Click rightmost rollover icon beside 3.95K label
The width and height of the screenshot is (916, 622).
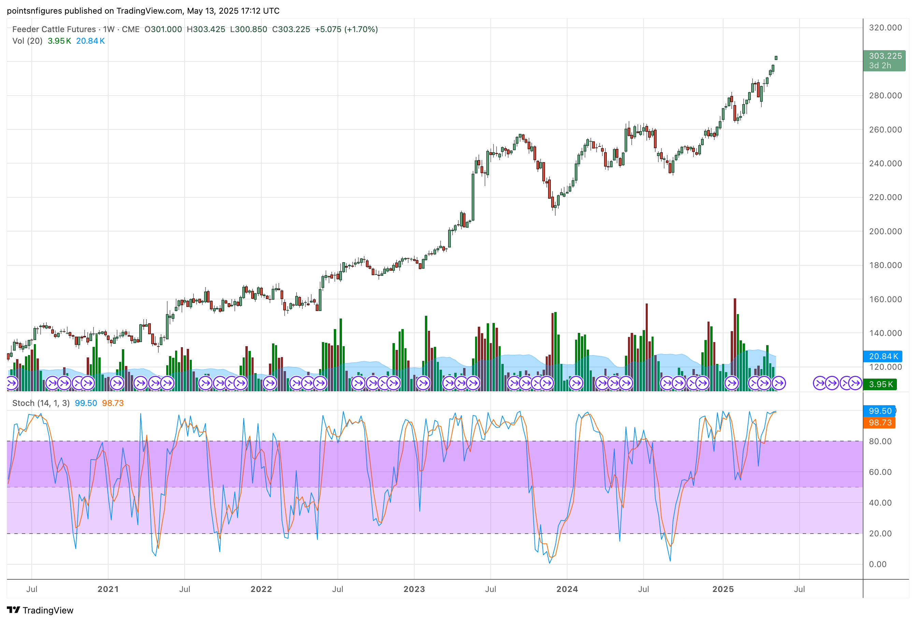[855, 383]
